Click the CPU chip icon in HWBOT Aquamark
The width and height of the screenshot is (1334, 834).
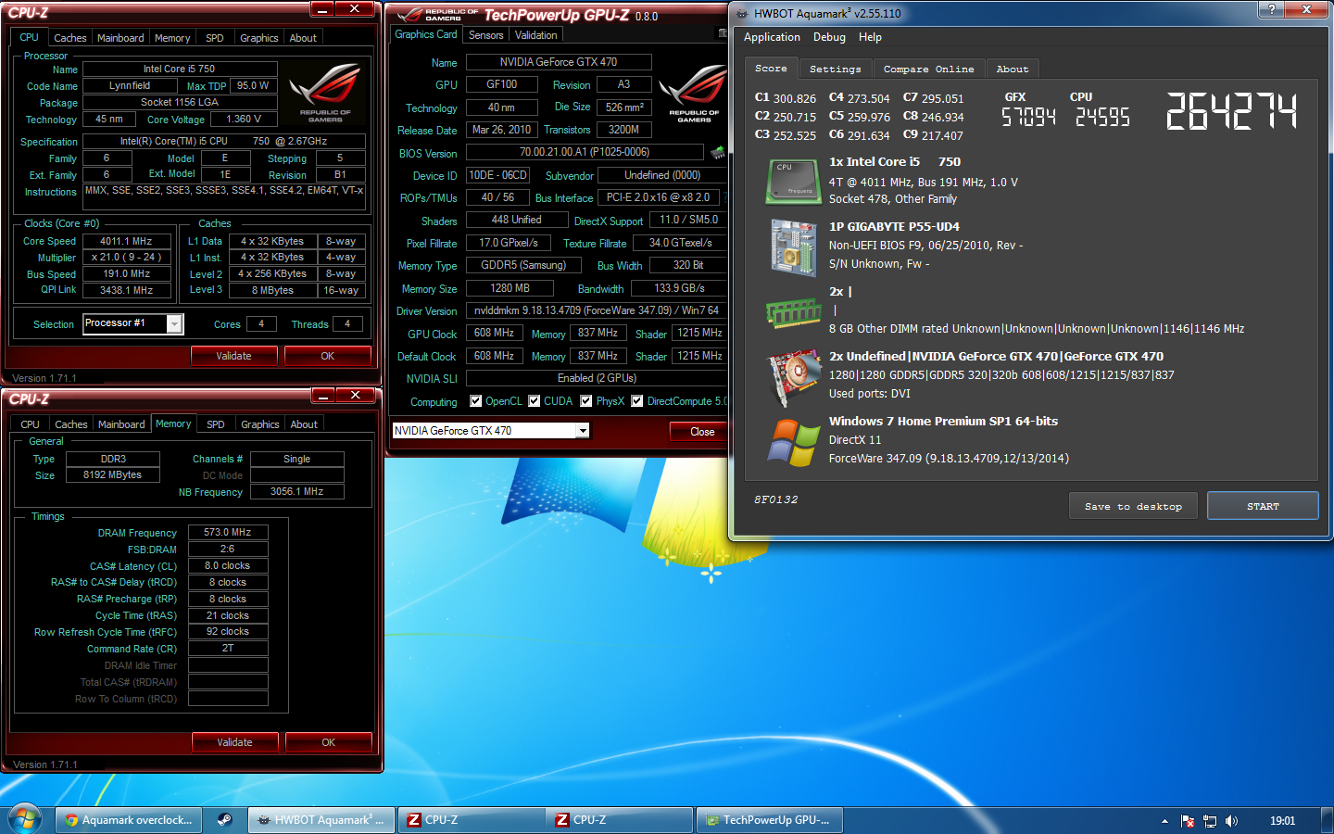pyautogui.click(x=793, y=181)
